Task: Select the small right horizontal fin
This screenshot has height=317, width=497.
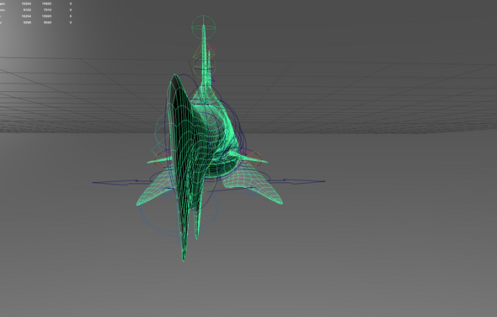Action: tap(252, 158)
